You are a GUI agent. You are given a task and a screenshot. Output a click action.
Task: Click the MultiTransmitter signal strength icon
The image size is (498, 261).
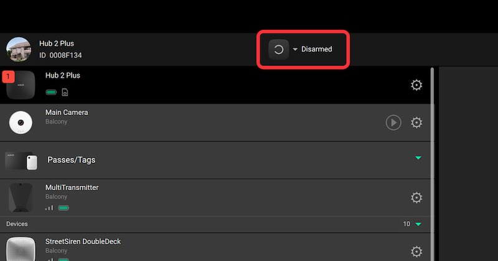coord(49,208)
